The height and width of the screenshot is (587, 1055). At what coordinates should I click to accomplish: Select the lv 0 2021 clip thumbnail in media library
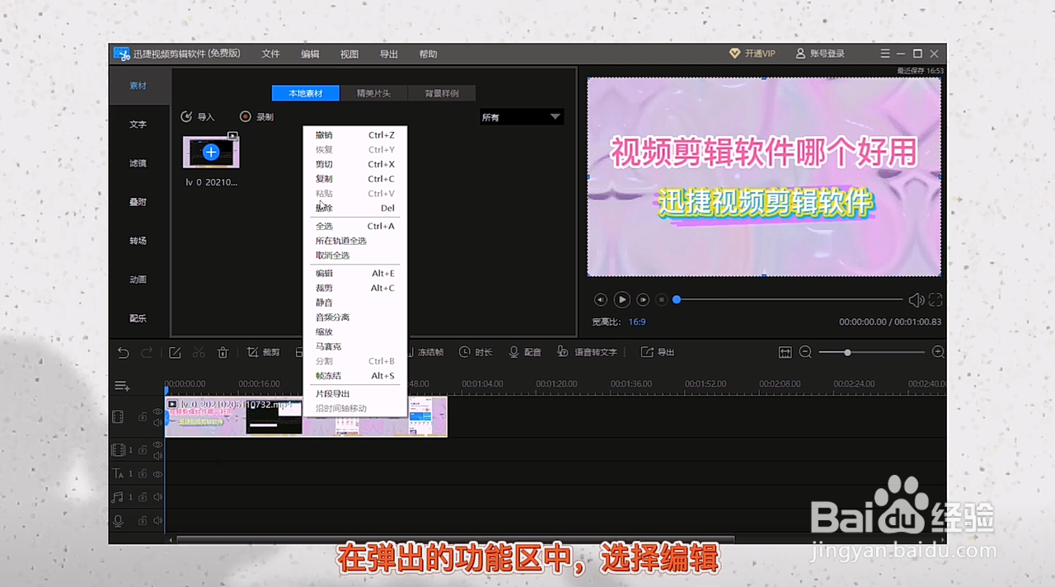coord(210,153)
